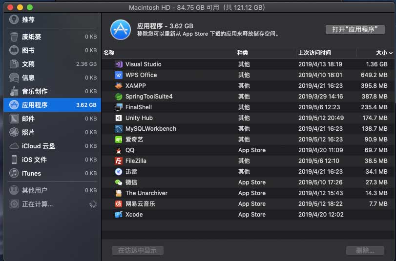Click the Visual Studio app icon
This screenshot has width=396, height=261.
pos(119,64)
